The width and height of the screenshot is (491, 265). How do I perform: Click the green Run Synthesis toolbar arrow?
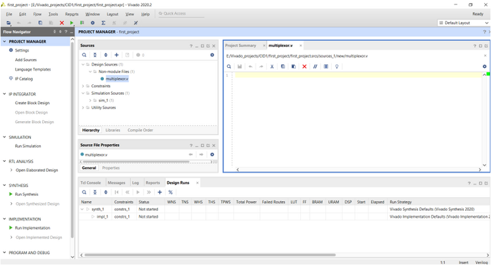(x=72, y=23)
